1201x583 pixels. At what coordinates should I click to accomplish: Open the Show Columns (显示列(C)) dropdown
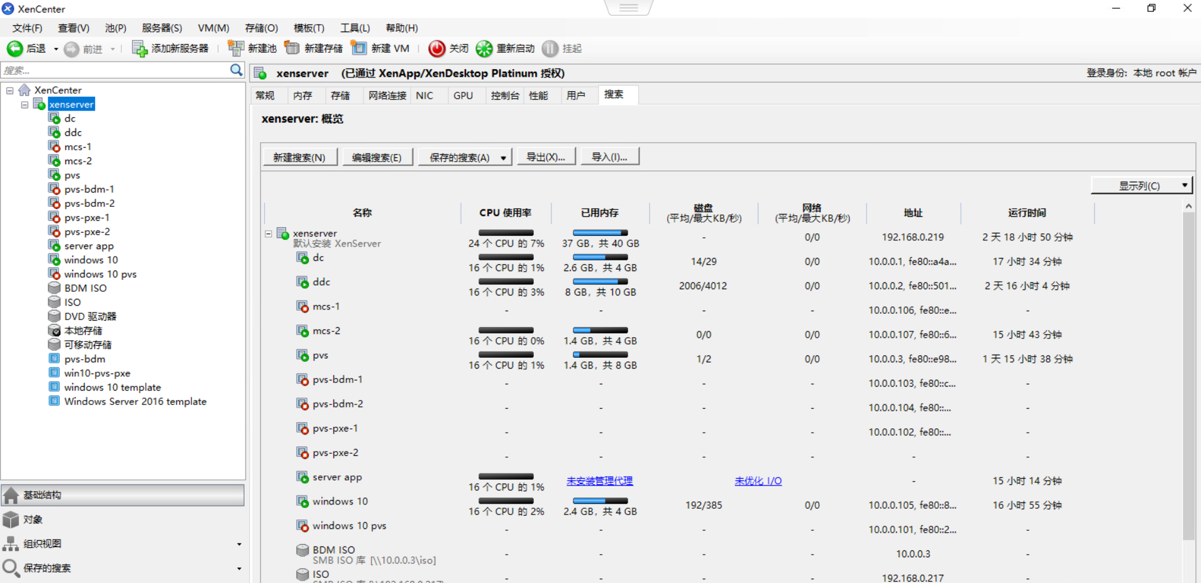(1142, 186)
